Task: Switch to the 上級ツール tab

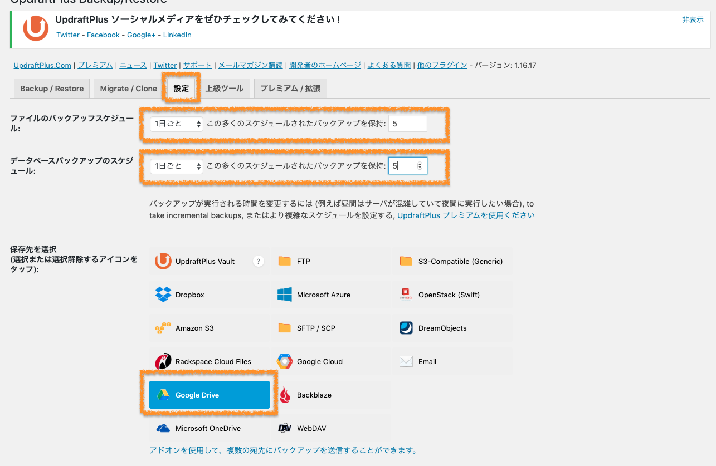Action: [x=225, y=89]
